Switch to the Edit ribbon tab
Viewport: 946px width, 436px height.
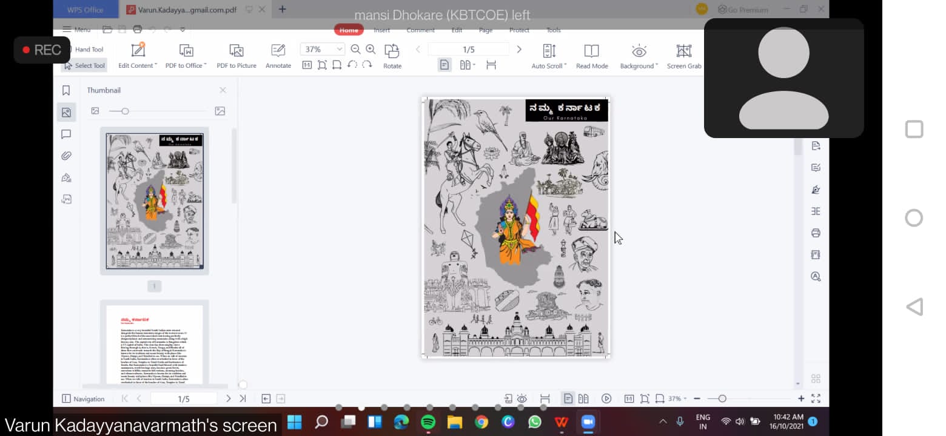point(457,30)
